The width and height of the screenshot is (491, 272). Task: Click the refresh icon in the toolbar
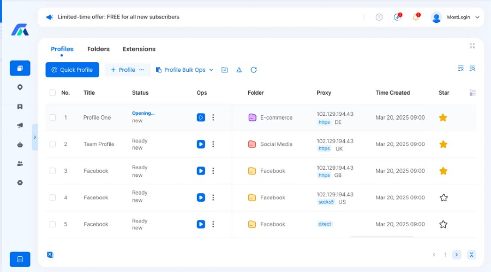point(254,70)
